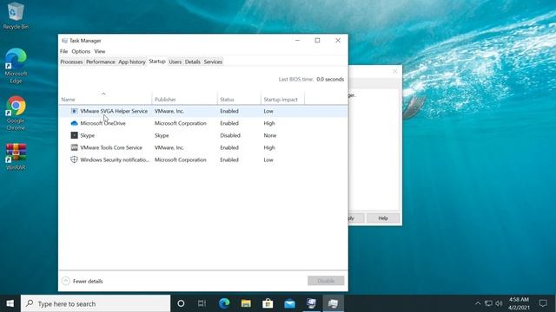Click the Microsoft OneDrive cloud icon
This screenshot has height=312, width=556.
tap(74, 123)
